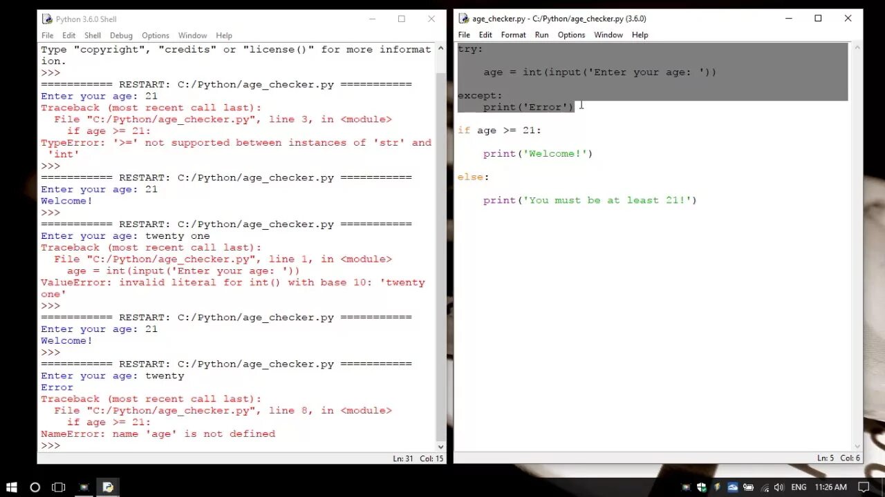Open the Debug menu in Python Shell

[x=121, y=35]
